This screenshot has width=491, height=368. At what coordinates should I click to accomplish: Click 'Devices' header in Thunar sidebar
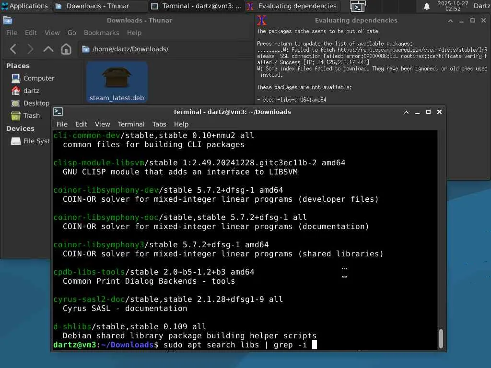[20, 128]
